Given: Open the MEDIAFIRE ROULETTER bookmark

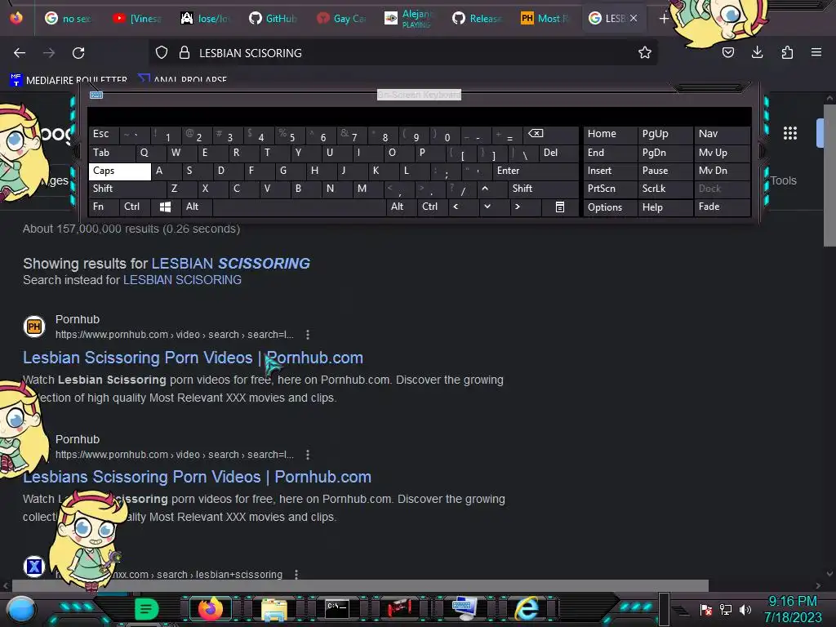Looking at the screenshot, I should coord(69,80).
